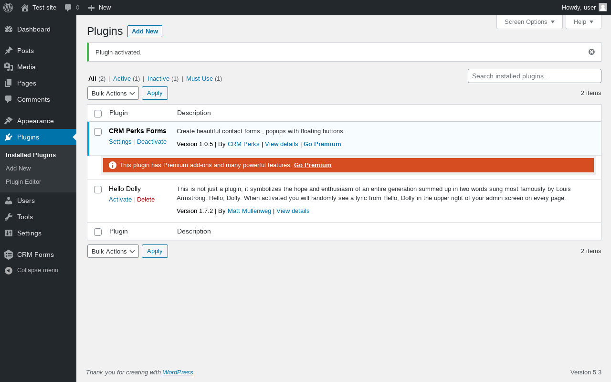Click the Settings sliders icon
611x382 pixels.
point(9,233)
